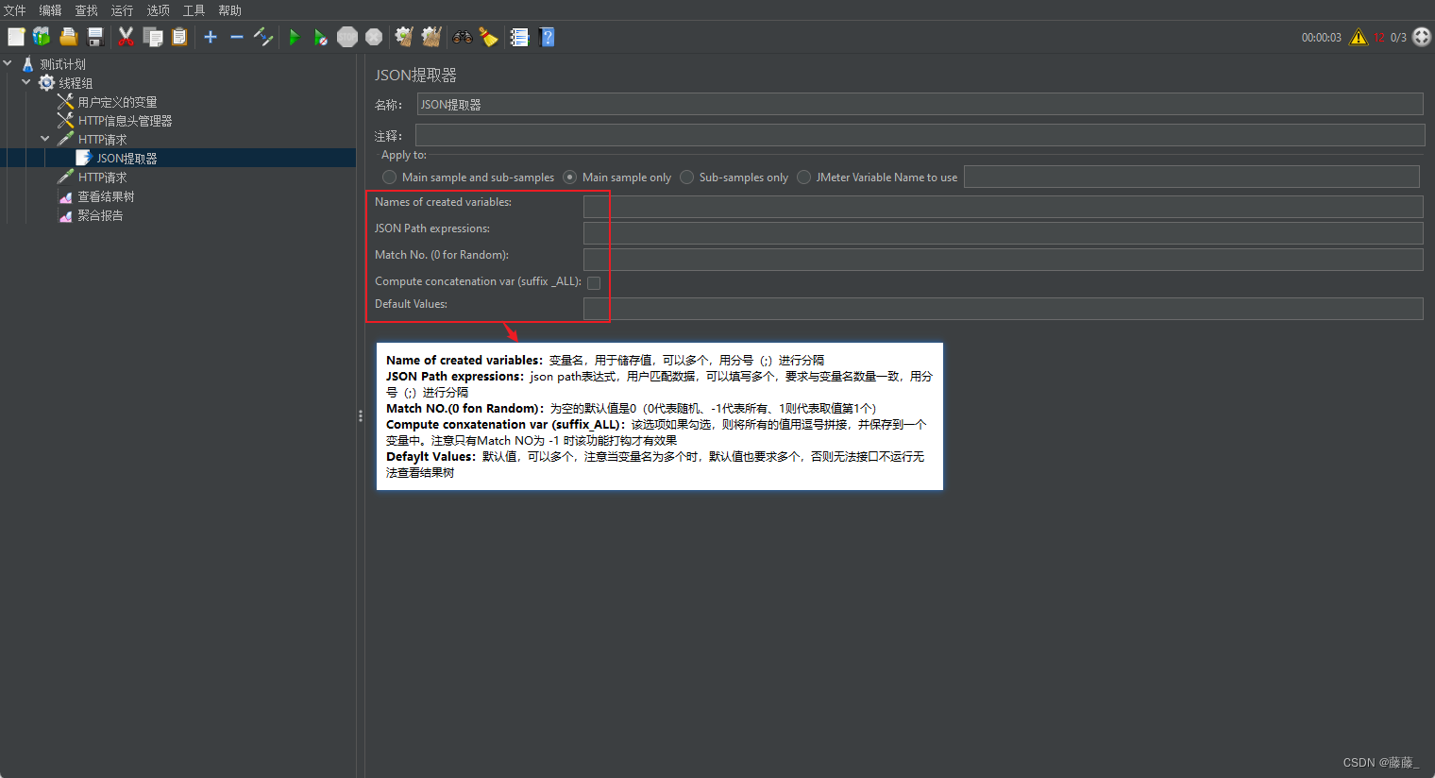This screenshot has height=778, width=1435.
Task: Open the 运行 menu
Action: [x=123, y=10]
